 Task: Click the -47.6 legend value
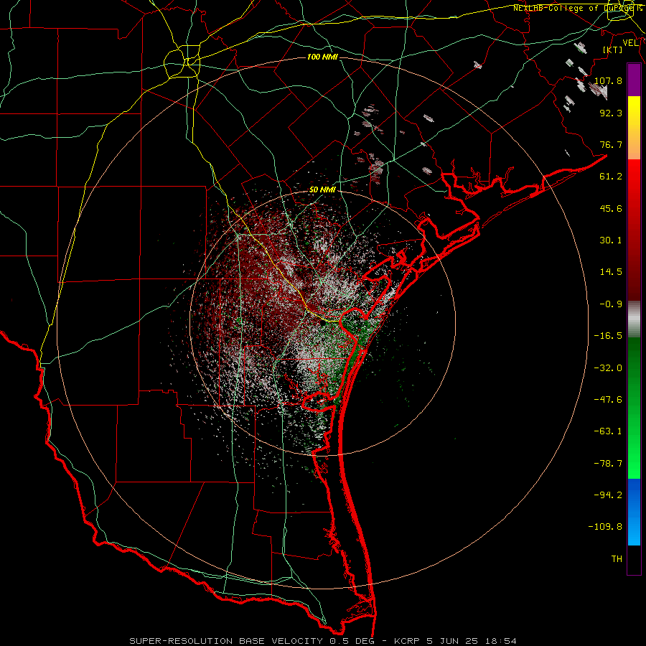tap(609, 400)
